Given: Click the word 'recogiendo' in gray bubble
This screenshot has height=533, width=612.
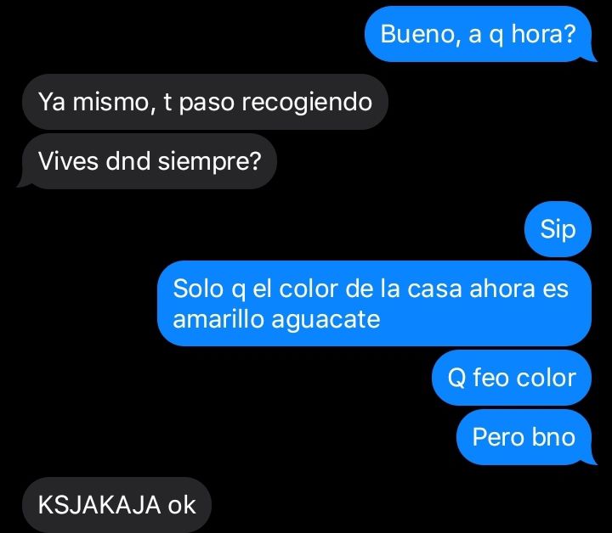Looking at the screenshot, I should 307,104.
